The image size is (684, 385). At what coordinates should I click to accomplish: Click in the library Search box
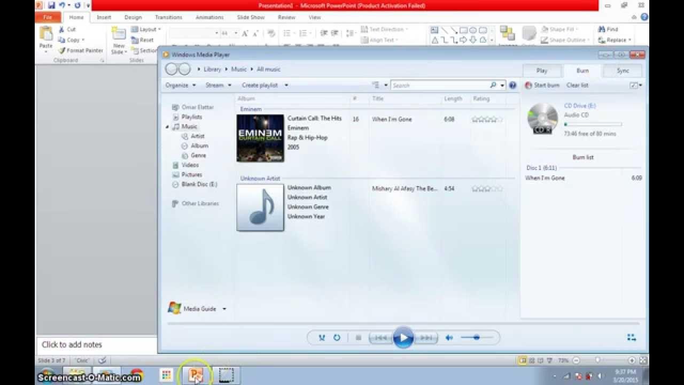pyautogui.click(x=440, y=86)
